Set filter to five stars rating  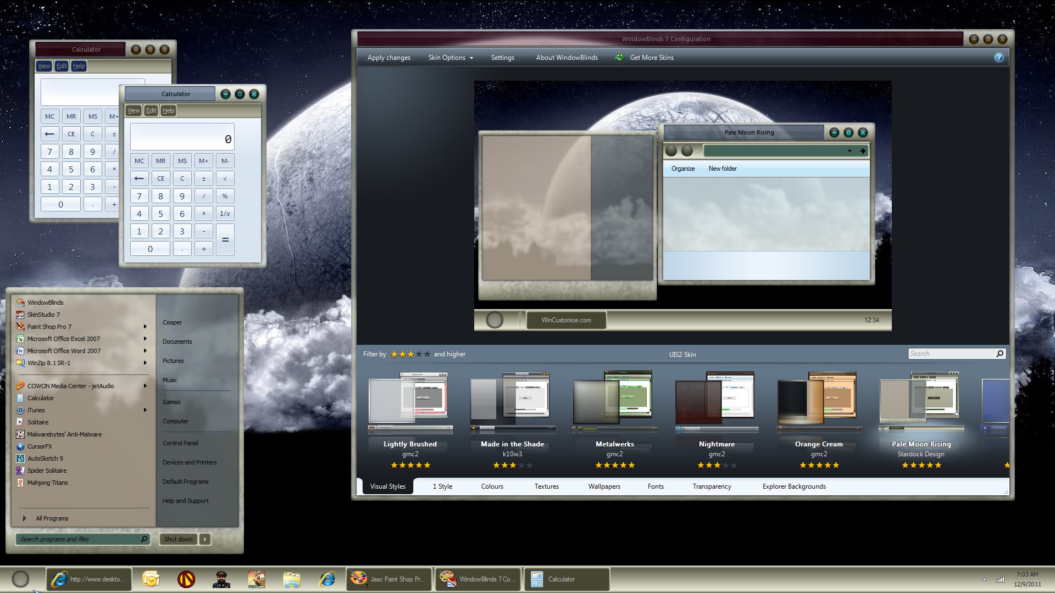click(427, 354)
